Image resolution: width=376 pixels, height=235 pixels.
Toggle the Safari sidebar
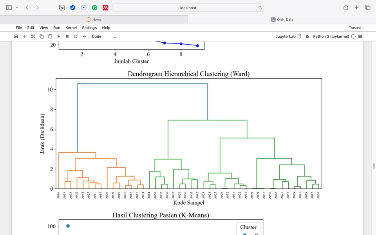(x=9, y=8)
